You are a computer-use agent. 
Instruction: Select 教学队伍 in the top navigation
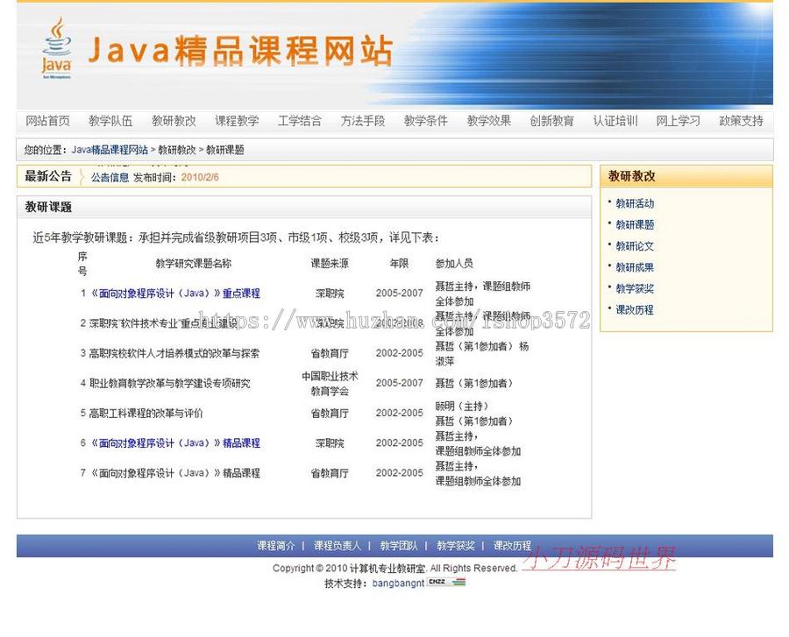click(x=110, y=121)
